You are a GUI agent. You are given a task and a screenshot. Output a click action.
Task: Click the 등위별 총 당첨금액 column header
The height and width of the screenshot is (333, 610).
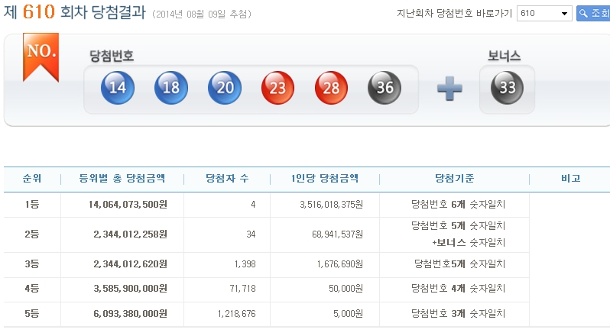[122, 179]
